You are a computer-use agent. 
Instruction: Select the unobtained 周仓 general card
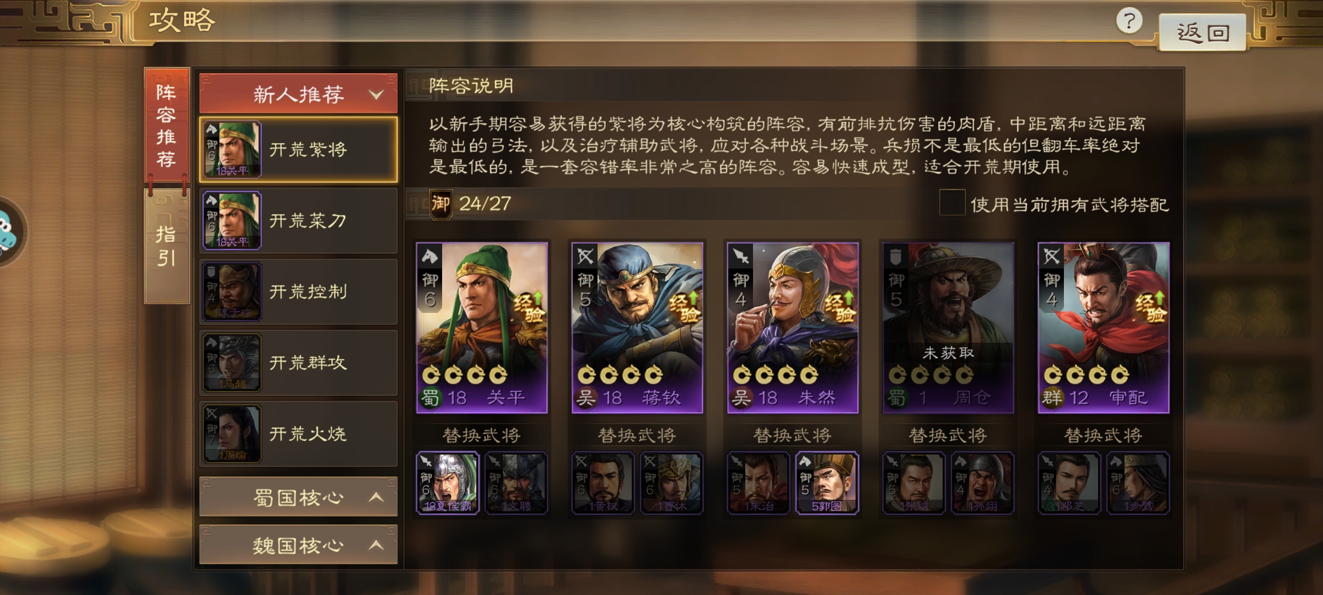point(948,328)
